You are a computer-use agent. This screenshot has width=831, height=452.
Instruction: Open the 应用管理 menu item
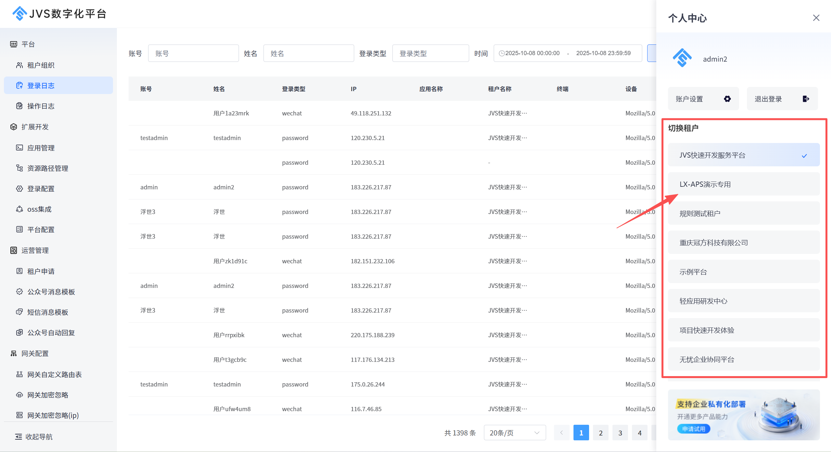(x=41, y=148)
